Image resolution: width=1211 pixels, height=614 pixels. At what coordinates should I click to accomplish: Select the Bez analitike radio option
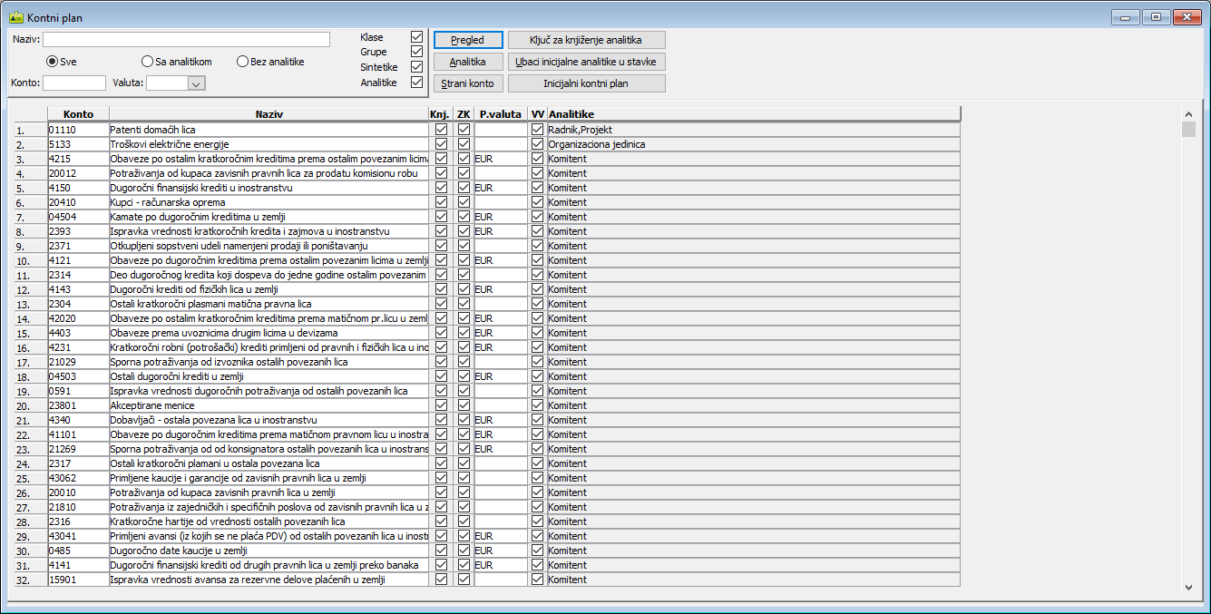(x=243, y=62)
